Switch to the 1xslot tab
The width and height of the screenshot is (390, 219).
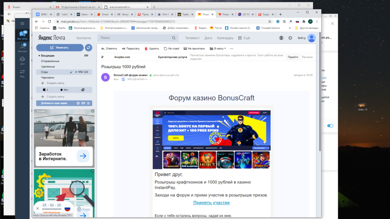[64, 14]
